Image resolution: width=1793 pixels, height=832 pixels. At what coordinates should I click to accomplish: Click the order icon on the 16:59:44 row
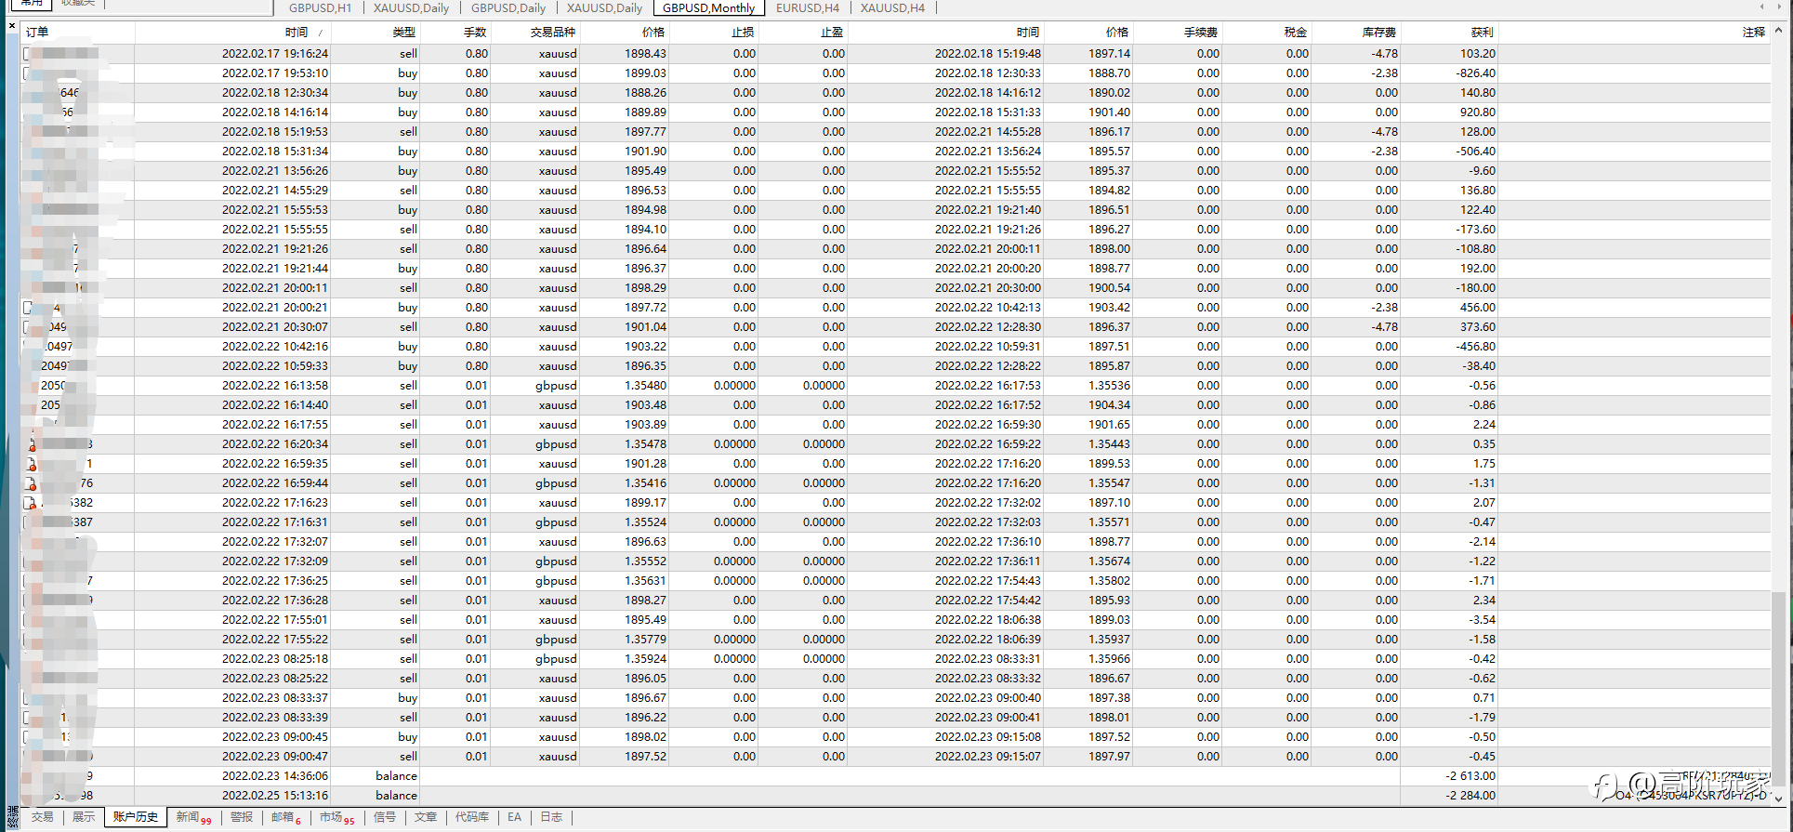(x=30, y=483)
